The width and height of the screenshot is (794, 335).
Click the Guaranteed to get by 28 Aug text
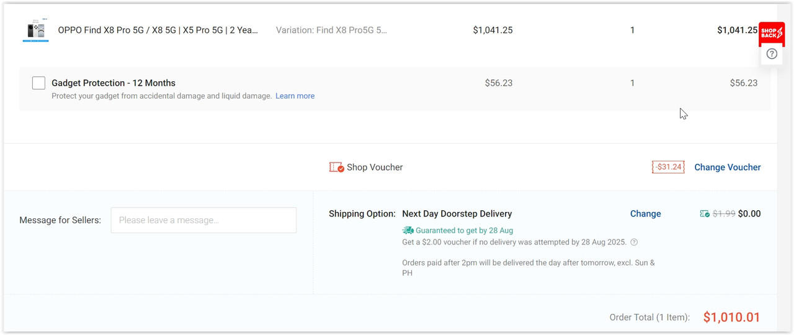coord(464,230)
